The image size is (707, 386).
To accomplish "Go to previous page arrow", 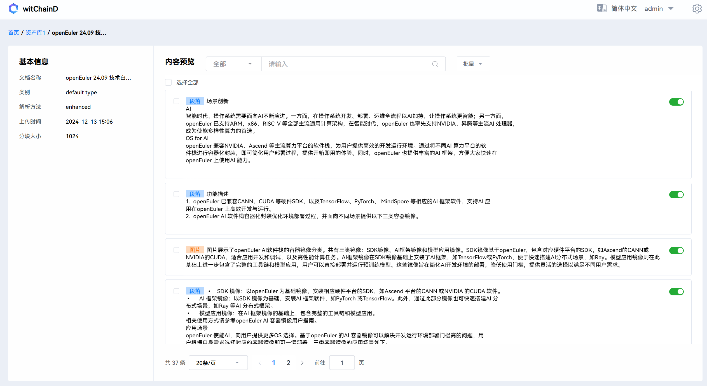I will point(260,363).
